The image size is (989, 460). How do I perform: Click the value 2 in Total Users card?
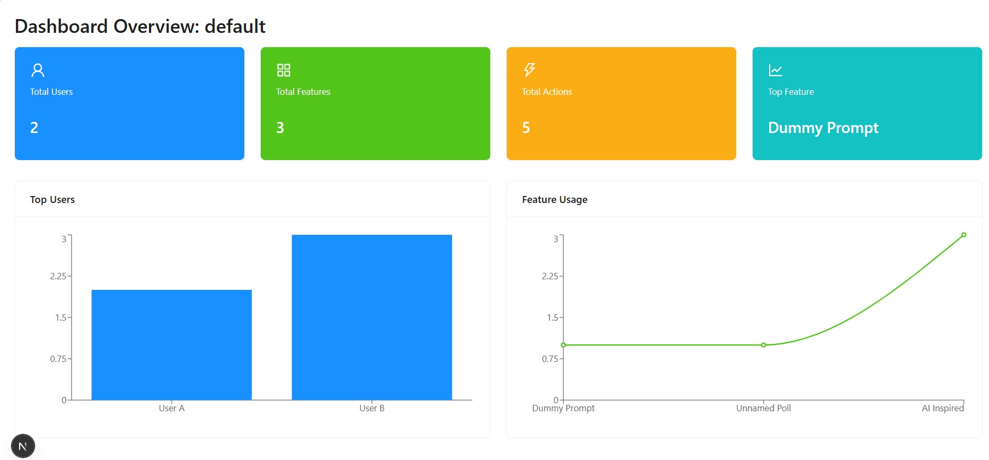coord(34,128)
